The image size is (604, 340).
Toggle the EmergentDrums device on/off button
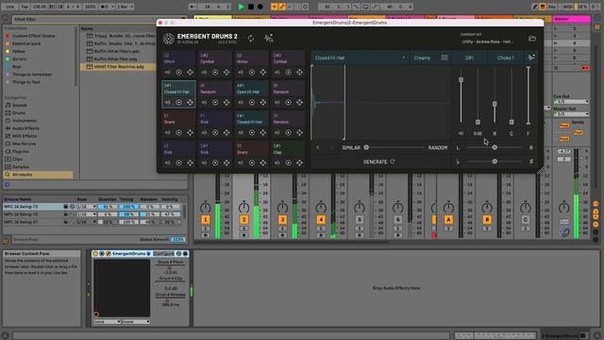95,254
